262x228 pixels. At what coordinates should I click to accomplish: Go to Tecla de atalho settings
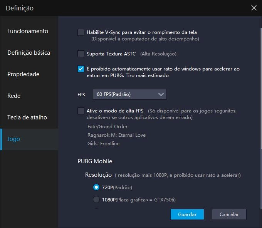[26, 117]
